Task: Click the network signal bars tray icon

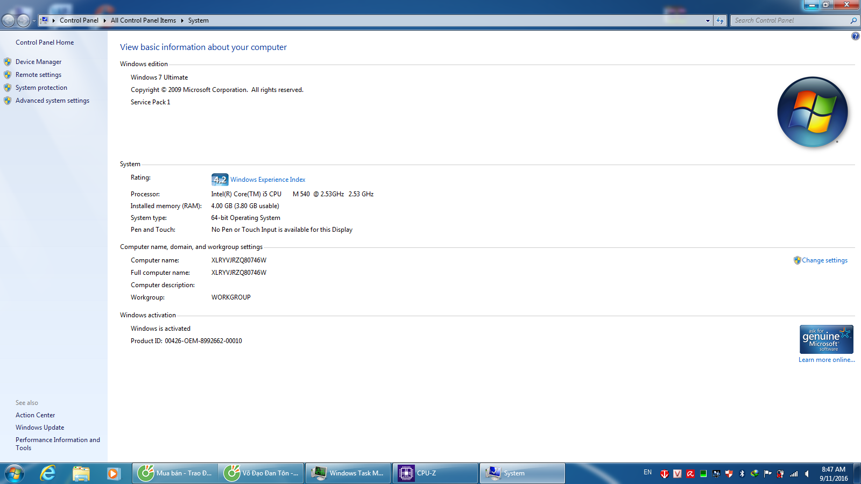Action: point(794,474)
